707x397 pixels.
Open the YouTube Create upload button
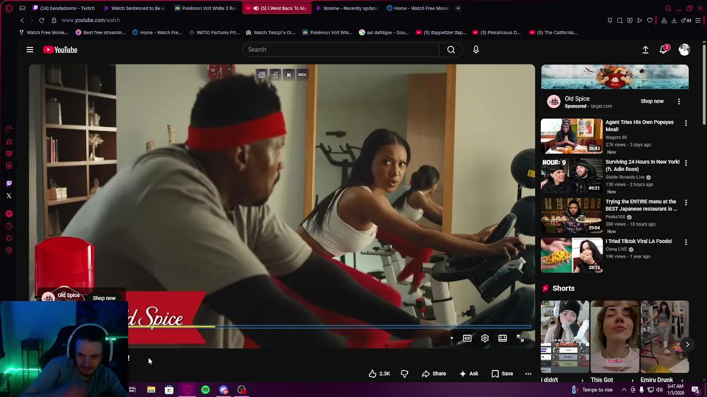click(x=645, y=50)
